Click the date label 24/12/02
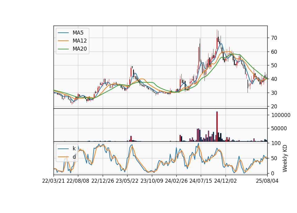The width and height of the screenshot is (297, 213). pyautogui.click(x=226, y=181)
